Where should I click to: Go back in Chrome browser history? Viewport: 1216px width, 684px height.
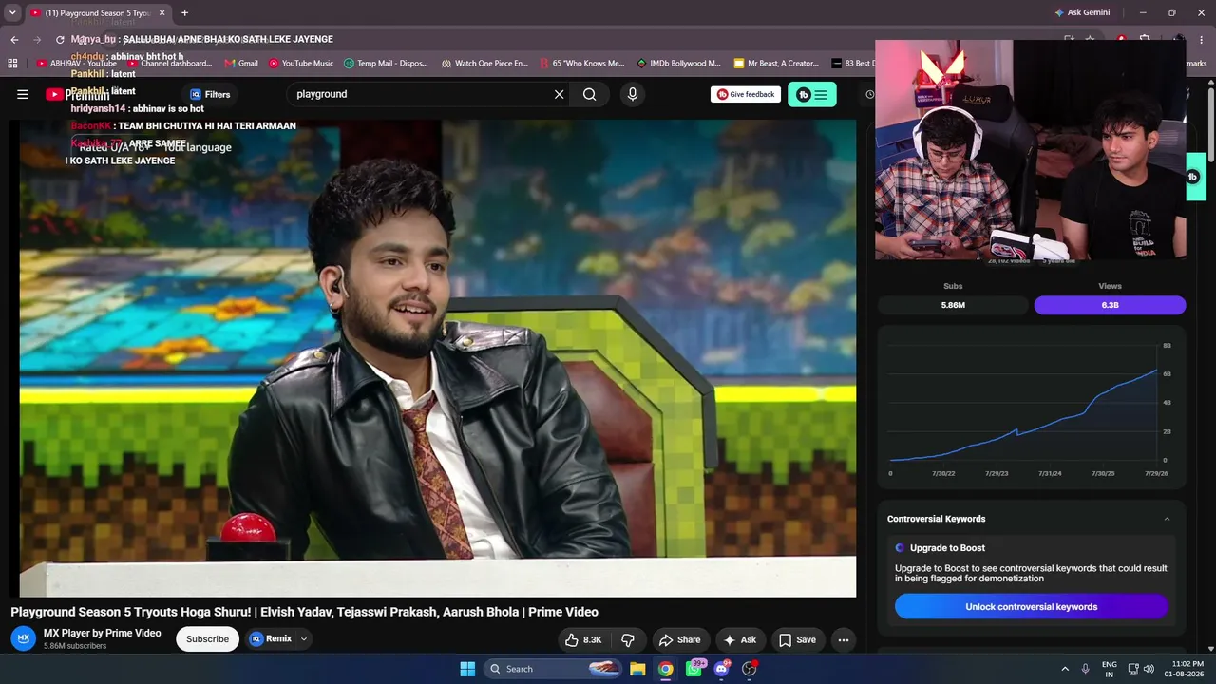(x=14, y=39)
